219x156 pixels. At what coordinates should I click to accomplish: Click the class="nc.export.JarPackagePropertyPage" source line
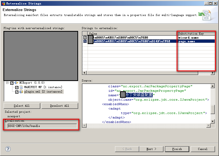tap(150, 87)
